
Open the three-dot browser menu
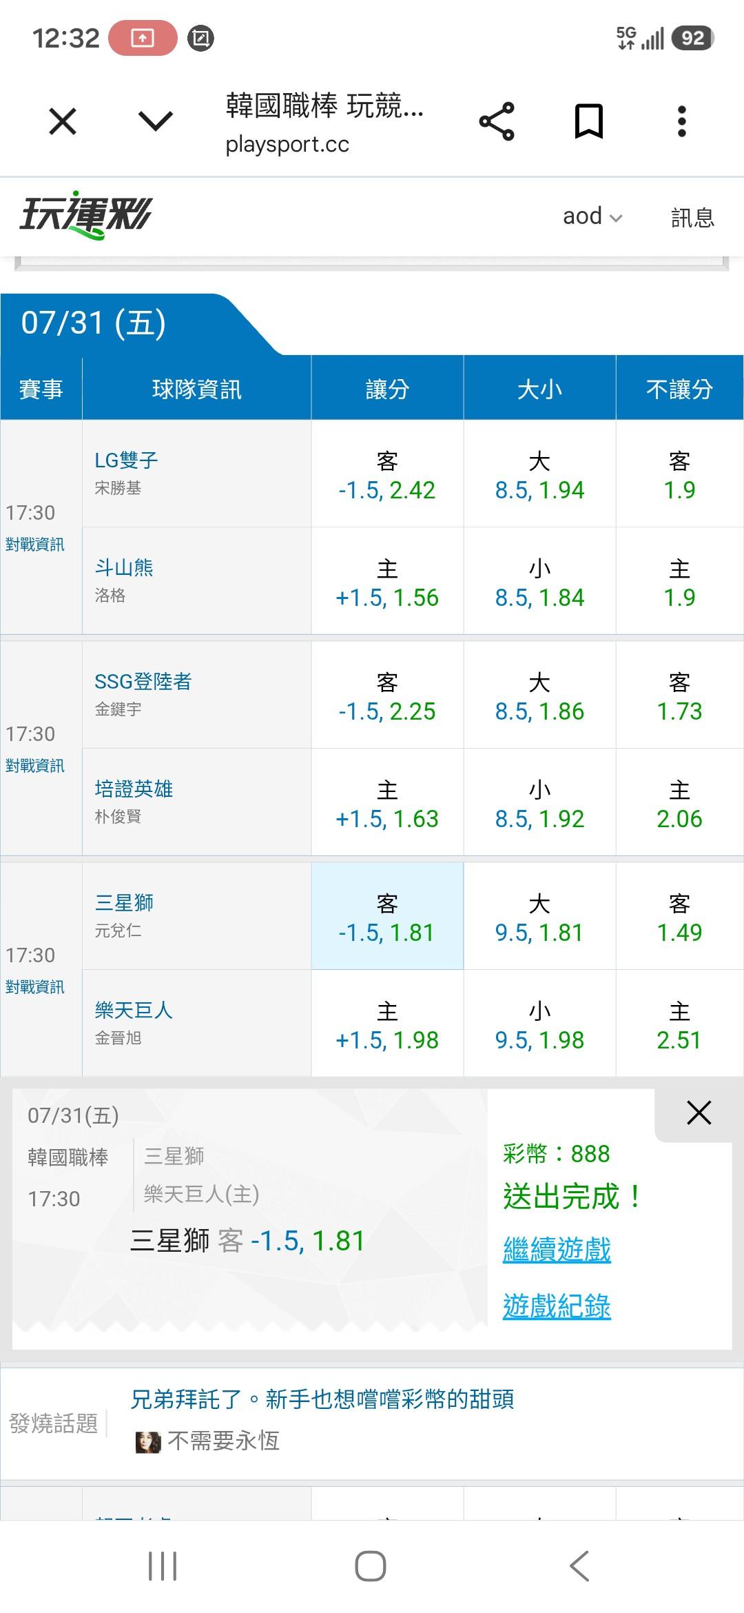point(681,121)
